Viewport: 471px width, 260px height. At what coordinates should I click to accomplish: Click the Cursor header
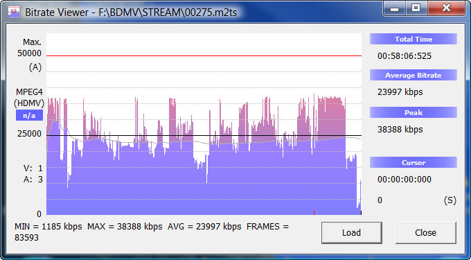414,163
